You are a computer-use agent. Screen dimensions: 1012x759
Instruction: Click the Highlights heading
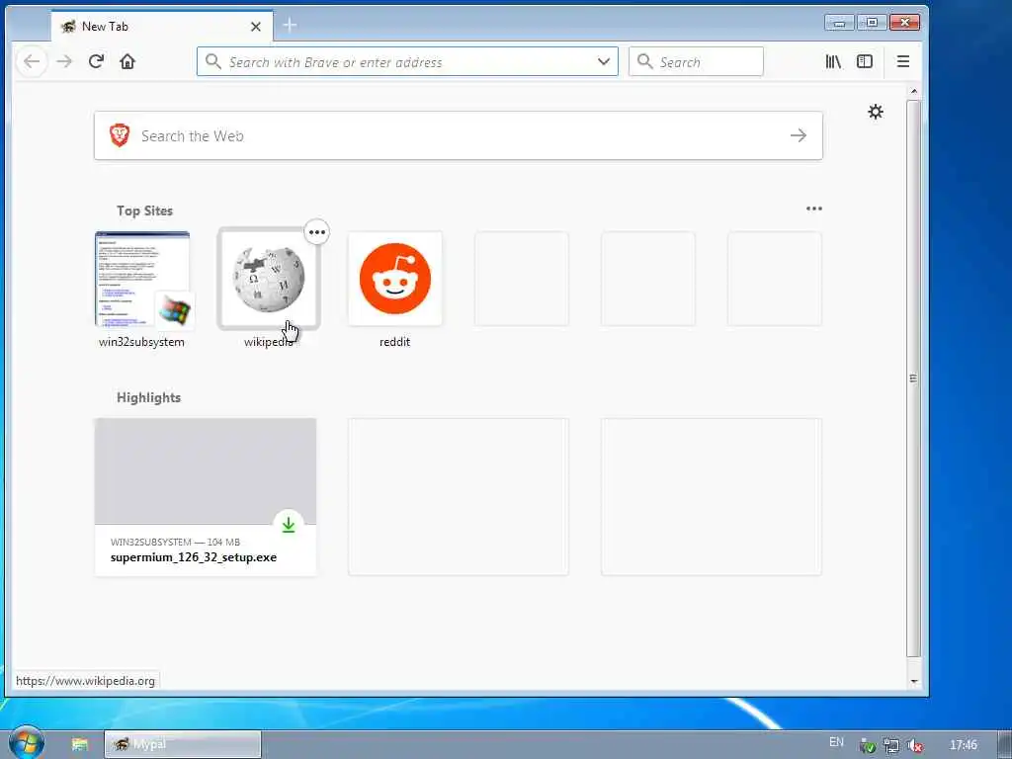pyautogui.click(x=148, y=397)
